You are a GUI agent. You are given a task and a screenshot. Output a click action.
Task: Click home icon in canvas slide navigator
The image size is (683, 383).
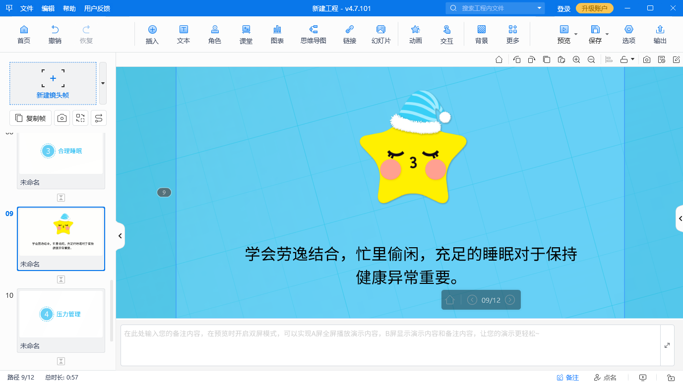coord(450,300)
